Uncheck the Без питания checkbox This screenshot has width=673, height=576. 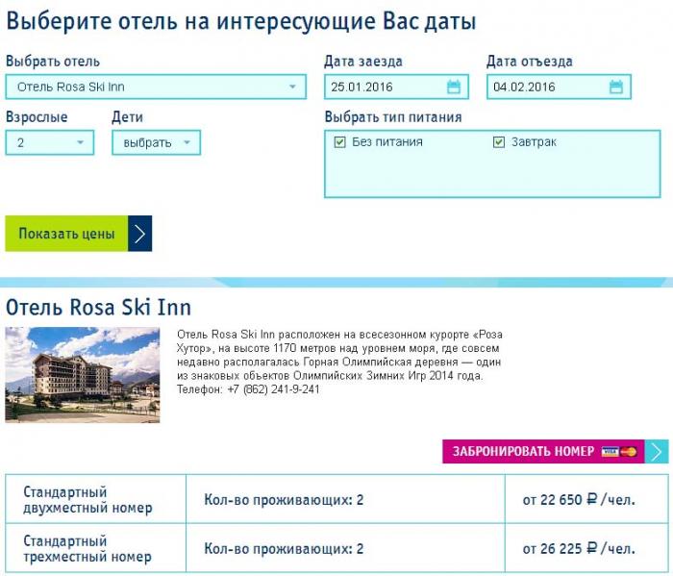coord(339,142)
